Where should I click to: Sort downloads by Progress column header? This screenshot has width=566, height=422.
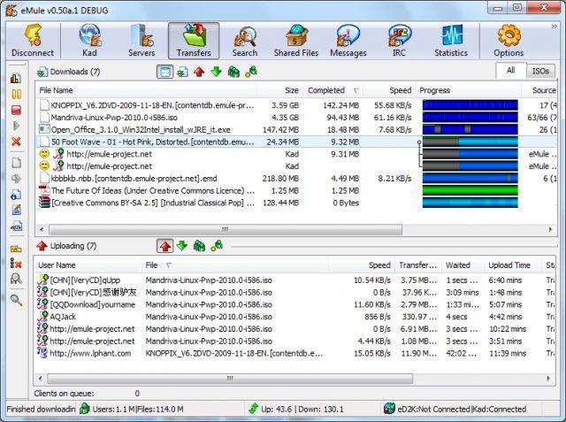tap(469, 90)
